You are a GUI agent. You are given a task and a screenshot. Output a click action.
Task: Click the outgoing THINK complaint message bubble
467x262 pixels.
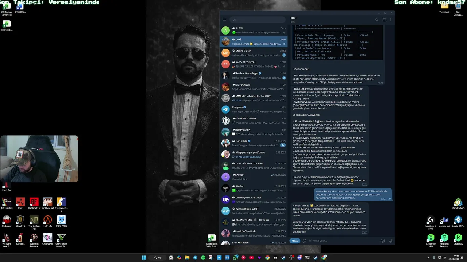353,194
